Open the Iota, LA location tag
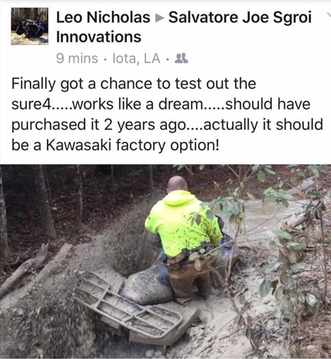This screenshot has height=359, width=331. click(136, 59)
